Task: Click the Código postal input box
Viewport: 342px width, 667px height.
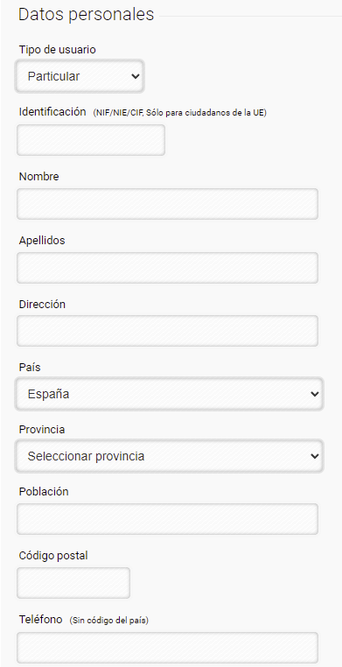Action: [73, 583]
